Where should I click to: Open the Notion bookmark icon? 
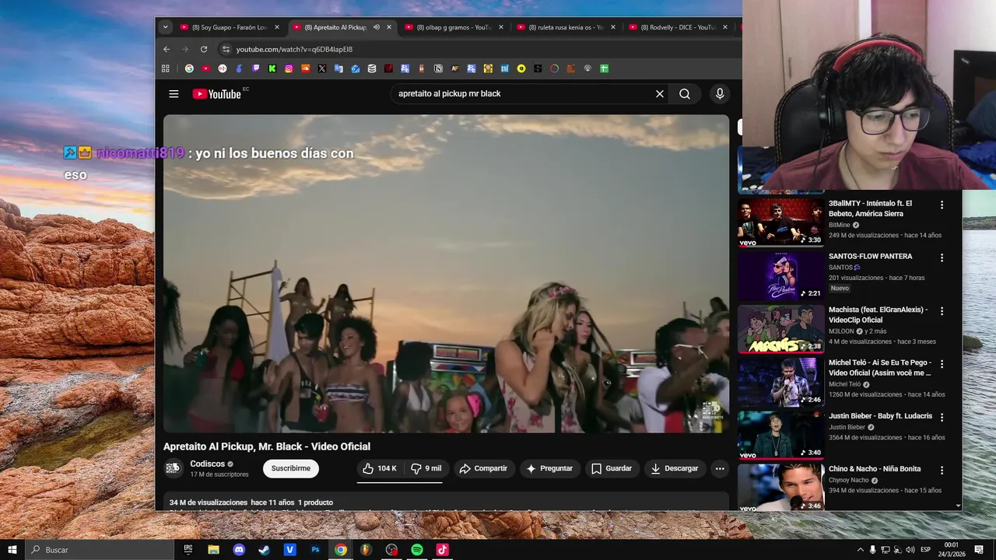(x=438, y=68)
